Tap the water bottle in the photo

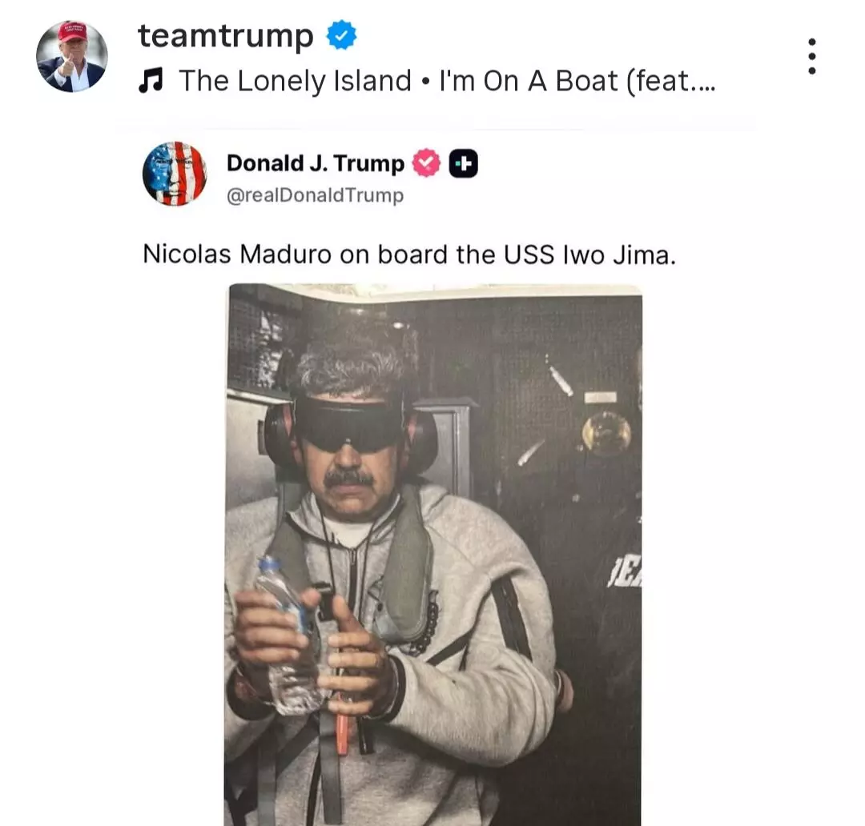[290, 637]
